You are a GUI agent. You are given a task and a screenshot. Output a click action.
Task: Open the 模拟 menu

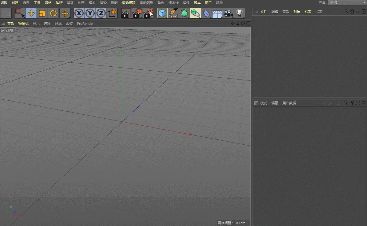click(92, 3)
